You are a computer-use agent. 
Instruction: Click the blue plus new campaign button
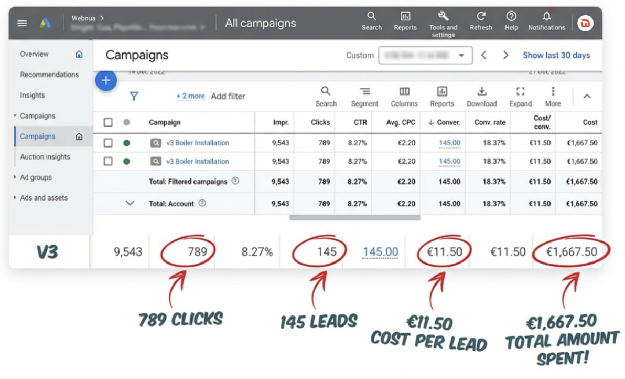[x=106, y=80]
